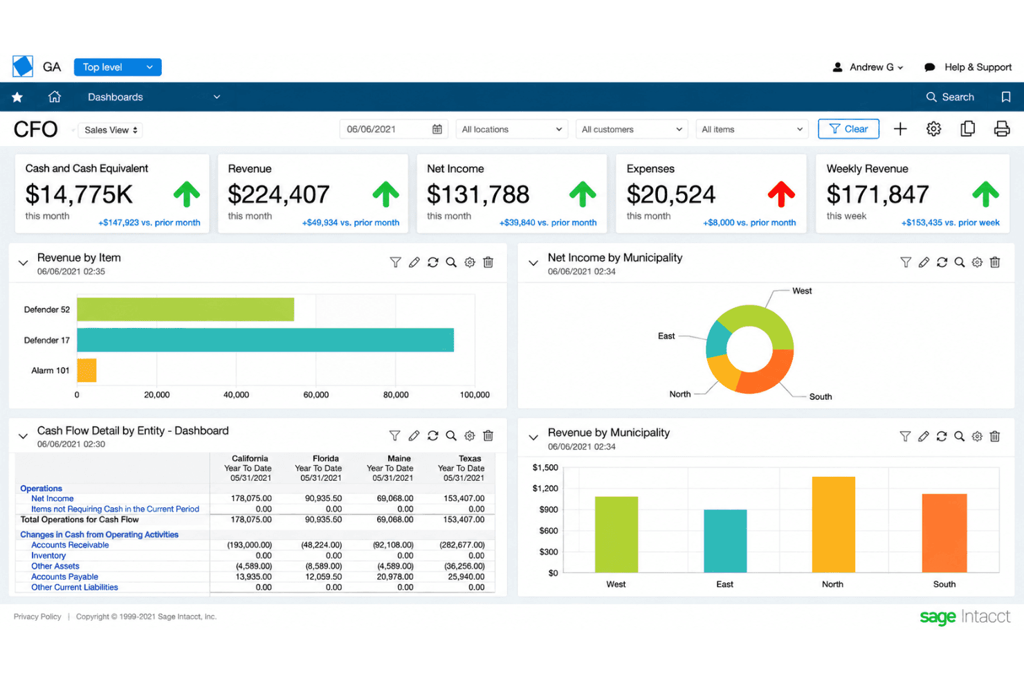Collapse the Revenue by Item panel
The width and height of the screenshot is (1024, 683).
[x=23, y=263]
